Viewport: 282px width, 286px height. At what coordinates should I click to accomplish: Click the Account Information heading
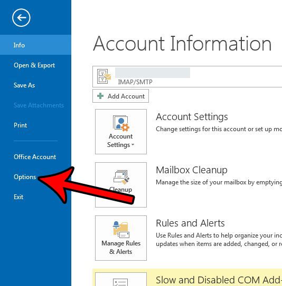(182, 43)
